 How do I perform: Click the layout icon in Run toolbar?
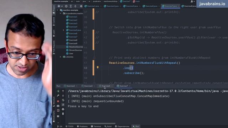58,116
